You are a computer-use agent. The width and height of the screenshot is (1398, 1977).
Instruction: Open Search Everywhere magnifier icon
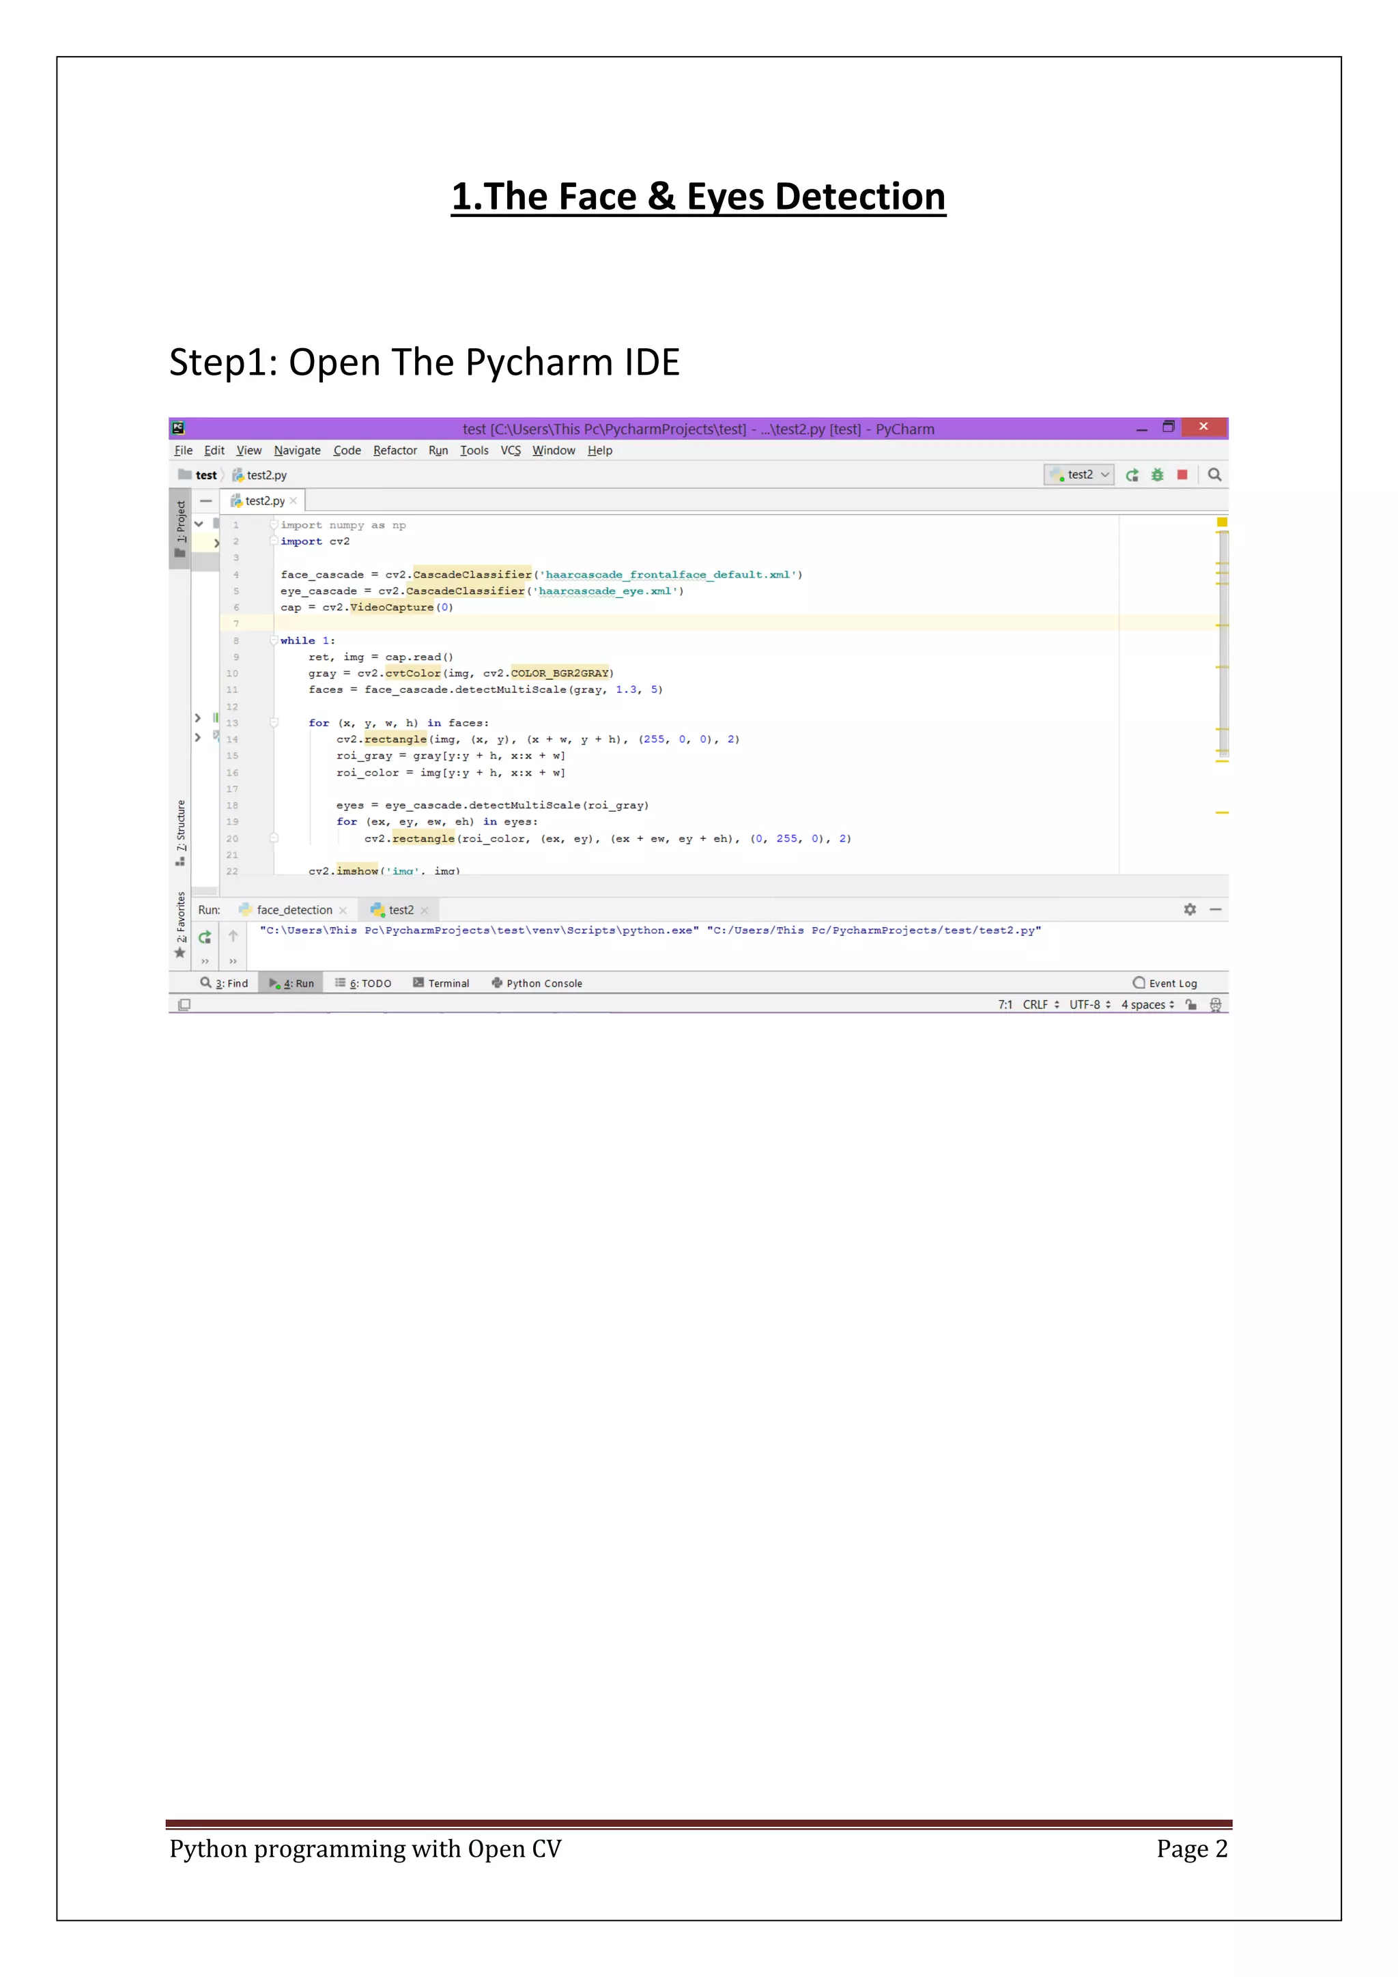(1214, 475)
